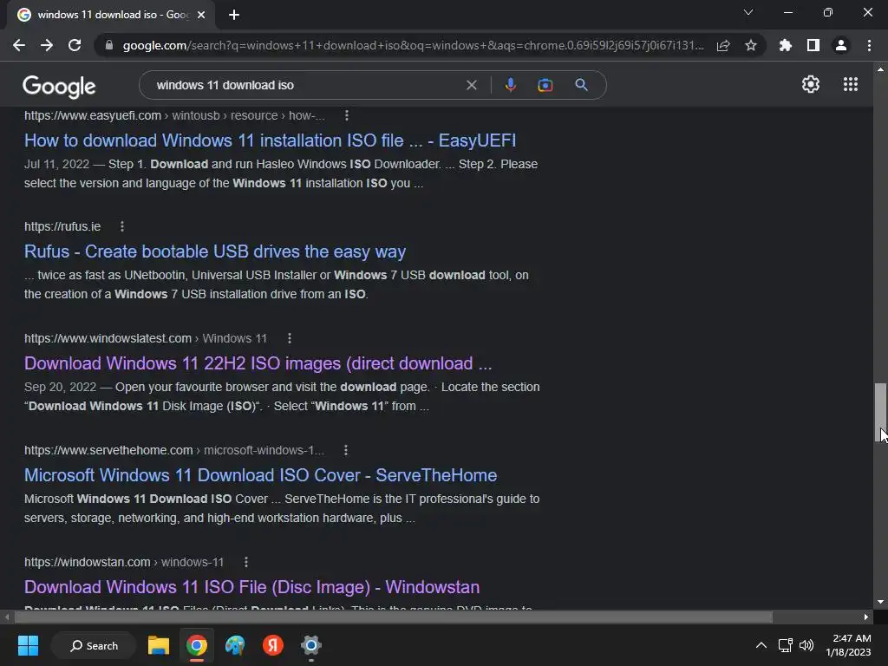Viewport: 888px width, 666px height.
Task: Open the ServeTheHome ISO Cover result
Action: [260, 475]
